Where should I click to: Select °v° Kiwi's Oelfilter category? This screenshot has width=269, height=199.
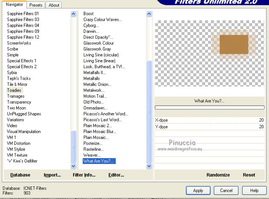pos(22,161)
